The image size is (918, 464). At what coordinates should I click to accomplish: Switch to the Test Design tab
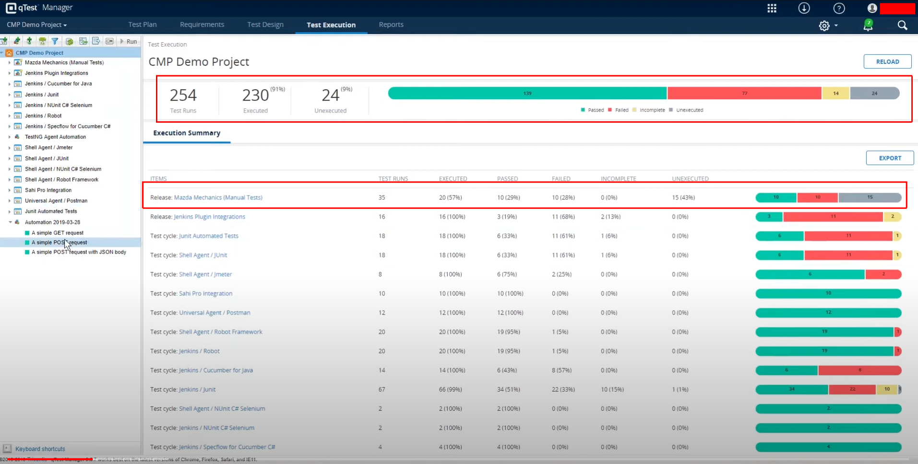tap(265, 24)
